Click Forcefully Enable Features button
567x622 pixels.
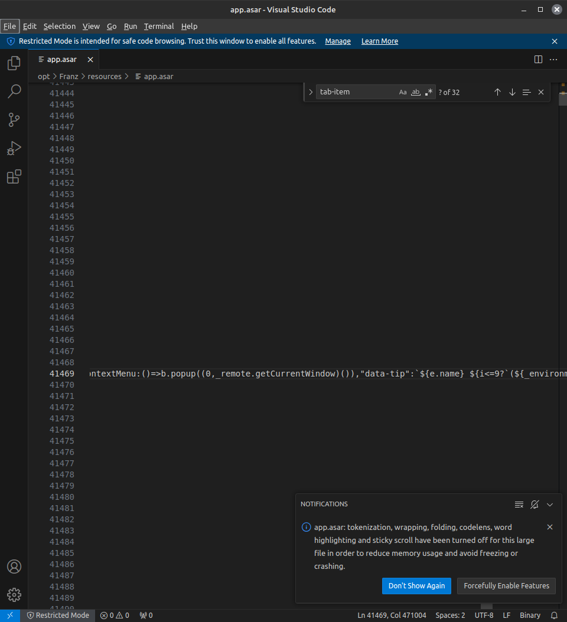(x=506, y=586)
